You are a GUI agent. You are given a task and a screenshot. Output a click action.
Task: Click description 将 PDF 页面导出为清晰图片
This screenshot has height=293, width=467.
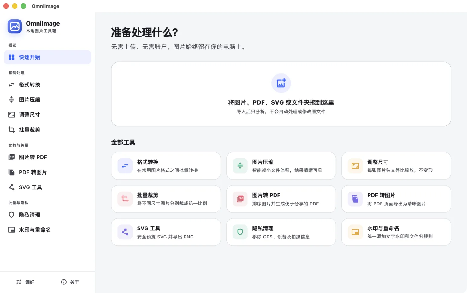396,204
